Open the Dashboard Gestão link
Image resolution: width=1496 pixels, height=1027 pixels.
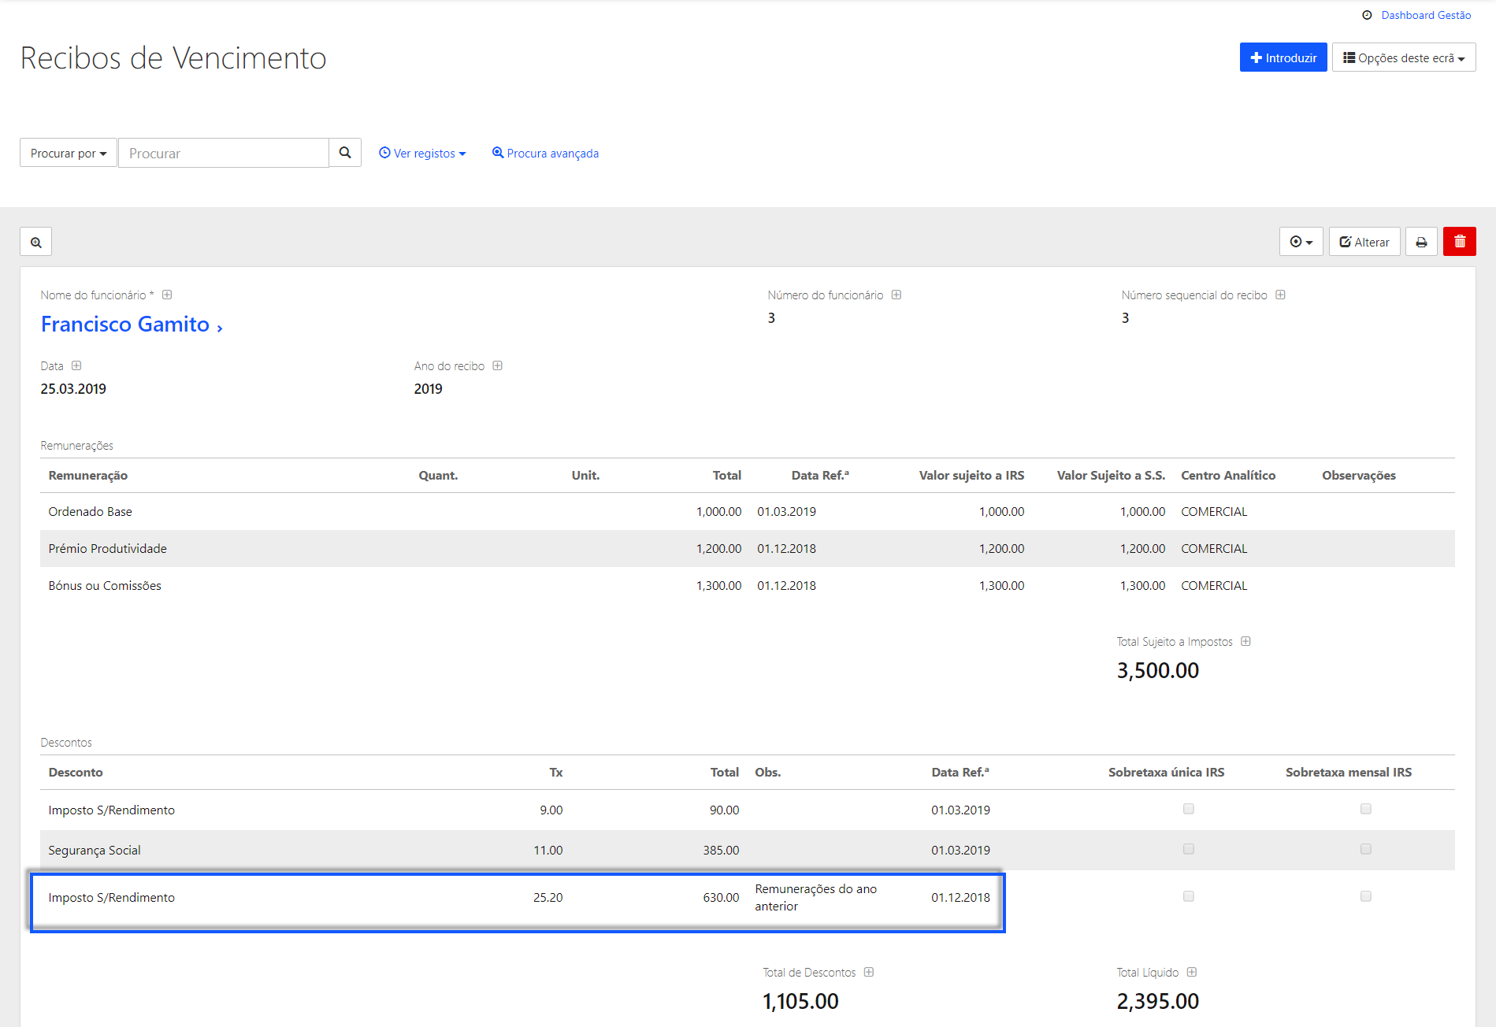tap(1426, 15)
